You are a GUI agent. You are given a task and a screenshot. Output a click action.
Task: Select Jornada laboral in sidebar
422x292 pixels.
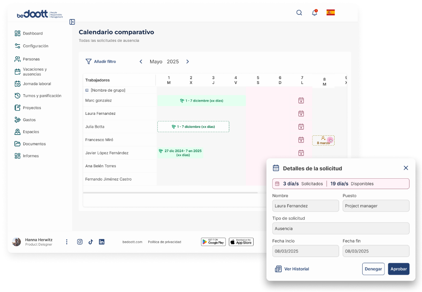(36, 84)
